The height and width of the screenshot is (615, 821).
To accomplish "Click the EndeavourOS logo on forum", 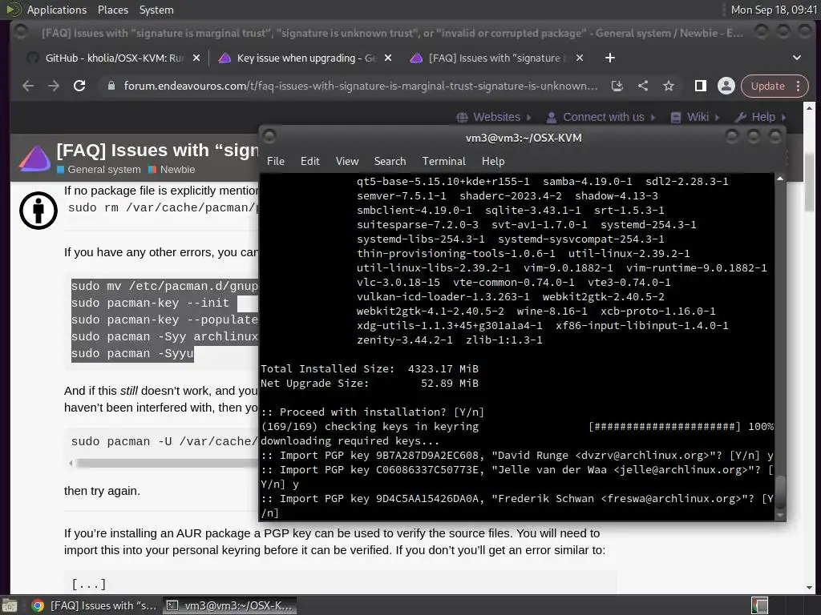I will coord(34,158).
